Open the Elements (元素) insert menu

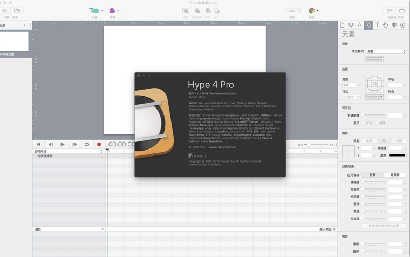[x=96, y=11]
